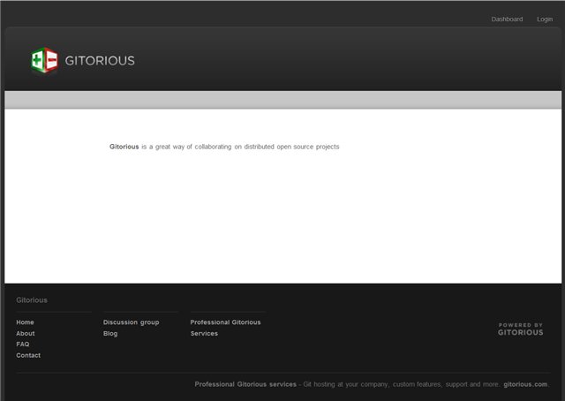This screenshot has height=401, width=565.
Task: Open the About footer link
Action: pyautogui.click(x=26, y=333)
